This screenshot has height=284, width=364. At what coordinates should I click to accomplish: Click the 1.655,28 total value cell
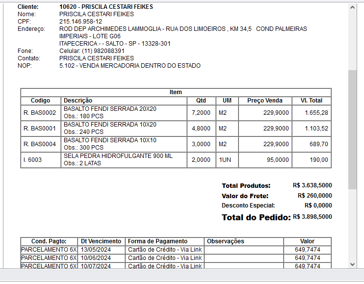click(316, 113)
